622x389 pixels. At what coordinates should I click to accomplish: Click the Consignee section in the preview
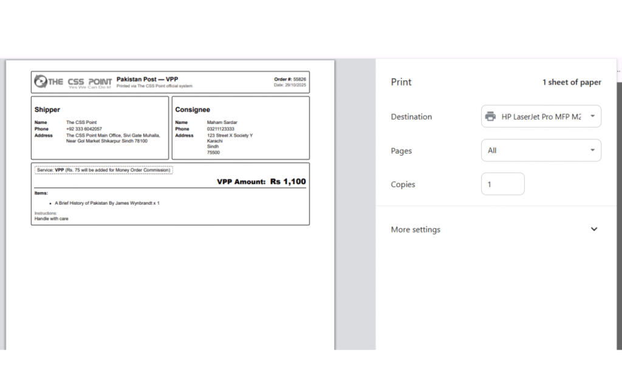click(x=241, y=128)
